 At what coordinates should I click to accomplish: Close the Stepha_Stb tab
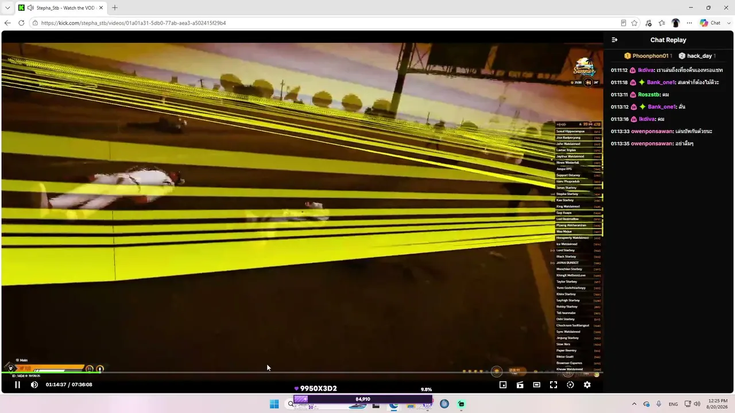(101, 8)
